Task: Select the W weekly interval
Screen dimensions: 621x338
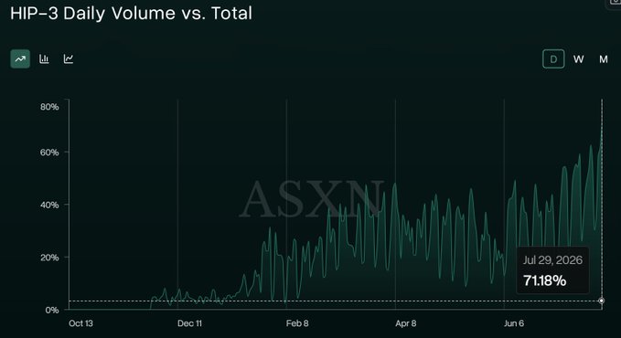Action: click(578, 59)
